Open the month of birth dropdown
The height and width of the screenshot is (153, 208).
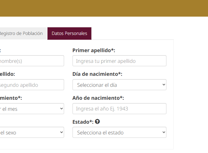pyautogui.click(x=32, y=108)
